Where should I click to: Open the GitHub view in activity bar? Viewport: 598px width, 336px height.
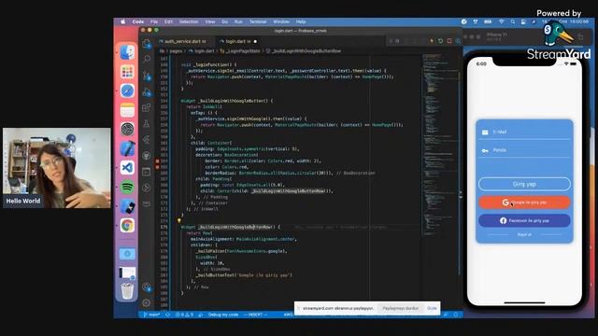click(147, 156)
